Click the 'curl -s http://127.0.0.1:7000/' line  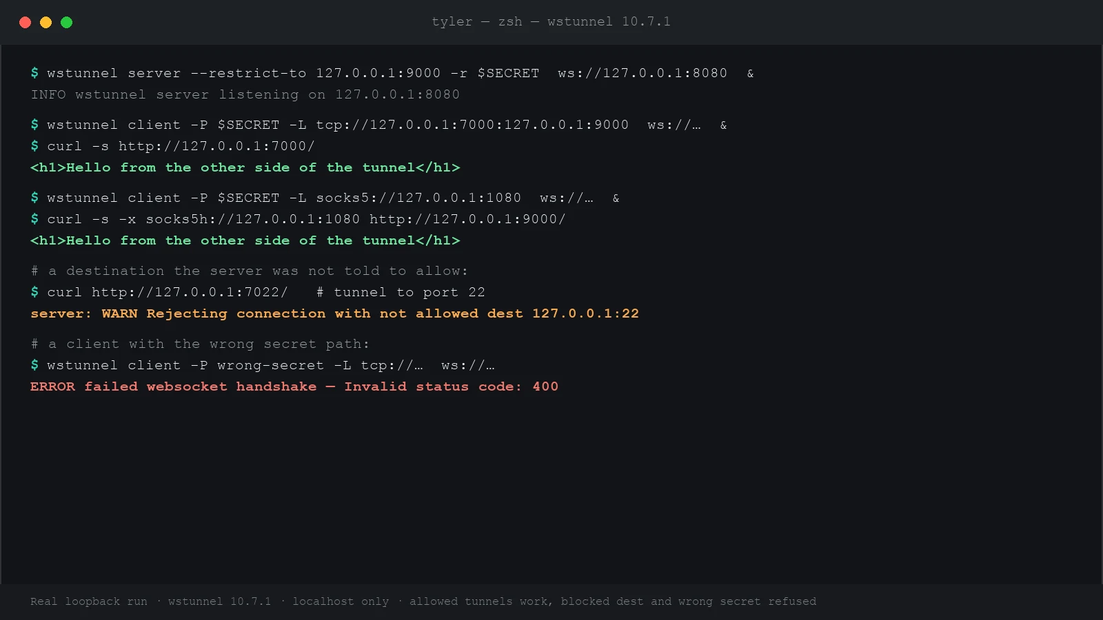[172, 146]
